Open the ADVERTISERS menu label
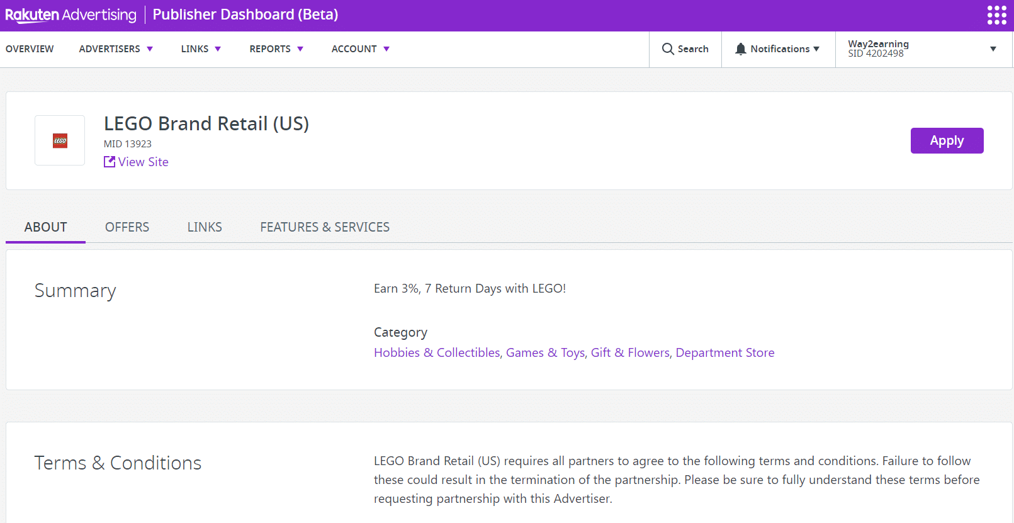Screen dimensions: 1014x523 click(110, 49)
